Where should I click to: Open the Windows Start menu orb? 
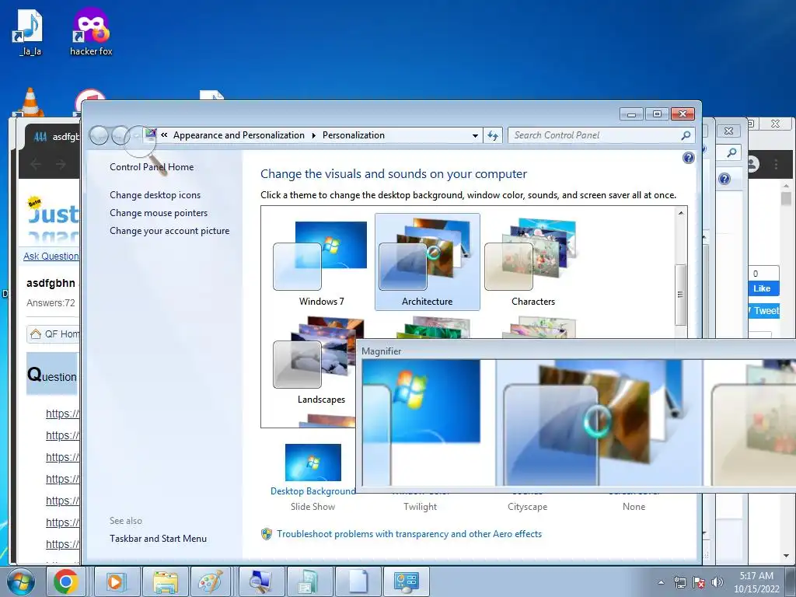pos(21,581)
